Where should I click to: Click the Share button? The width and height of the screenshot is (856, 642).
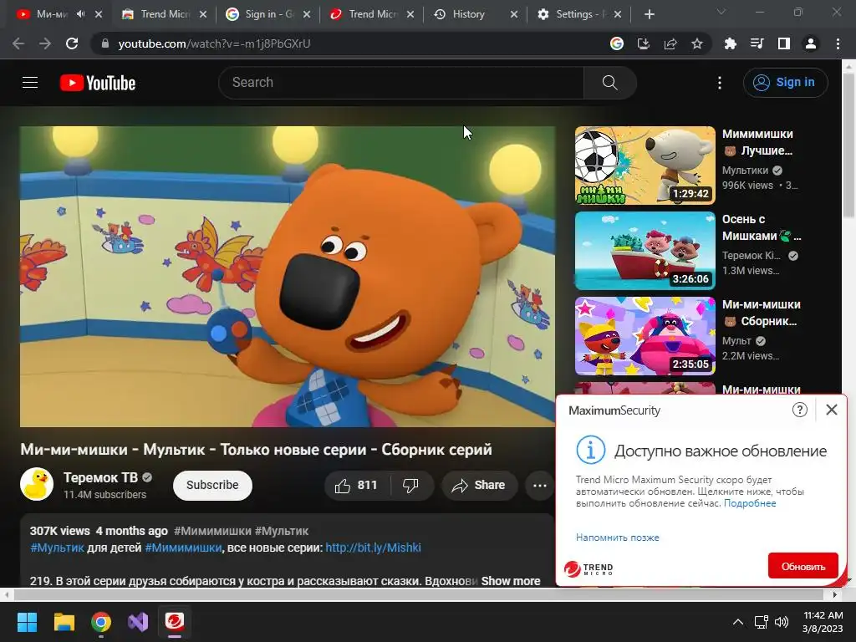coord(479,486)
